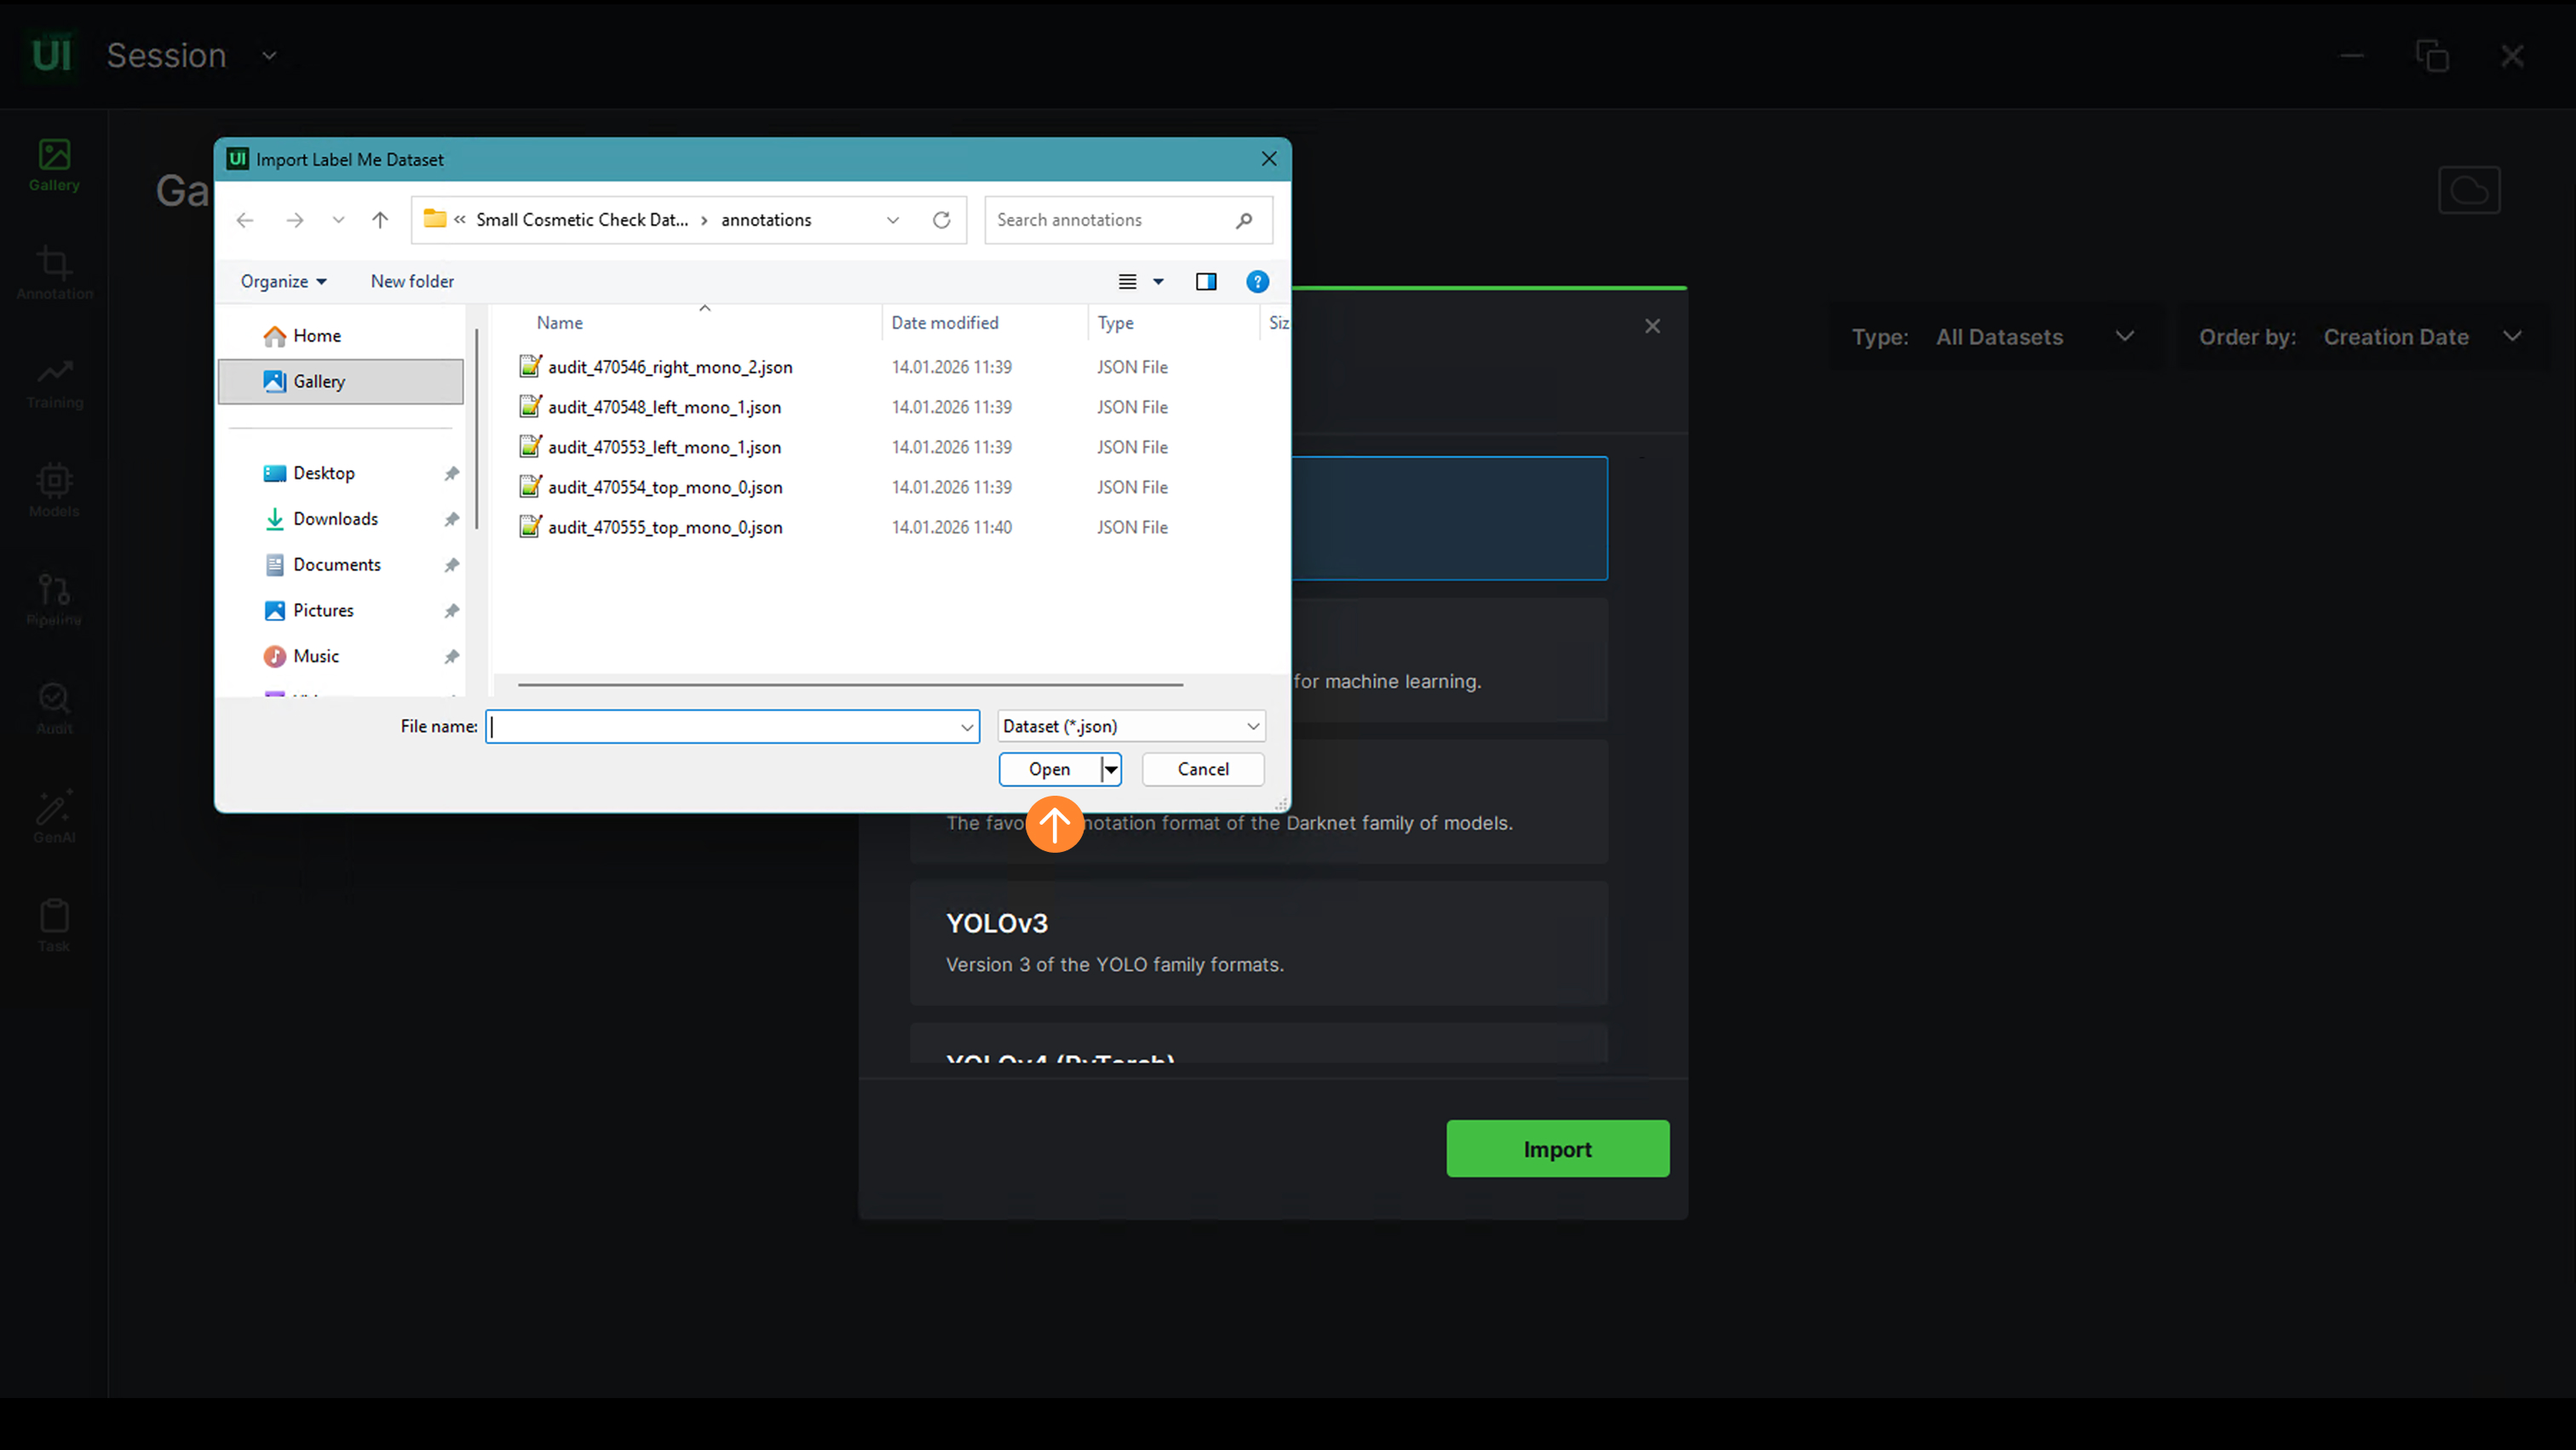
Task: Select Desktop in navigation pane
Action: tap(323, 473)
